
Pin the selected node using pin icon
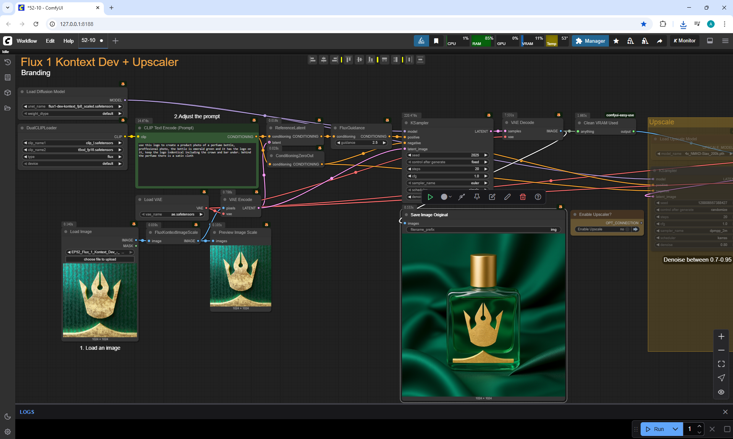click(x=477, y=197)
